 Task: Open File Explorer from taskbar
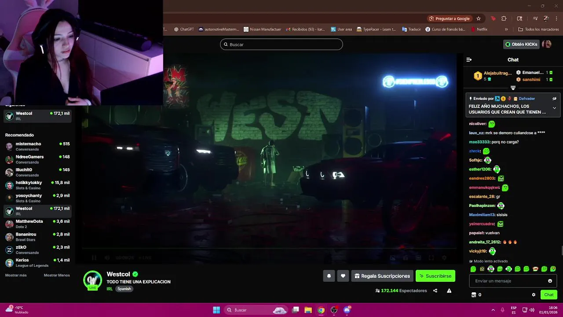click(x=308, y=310)
